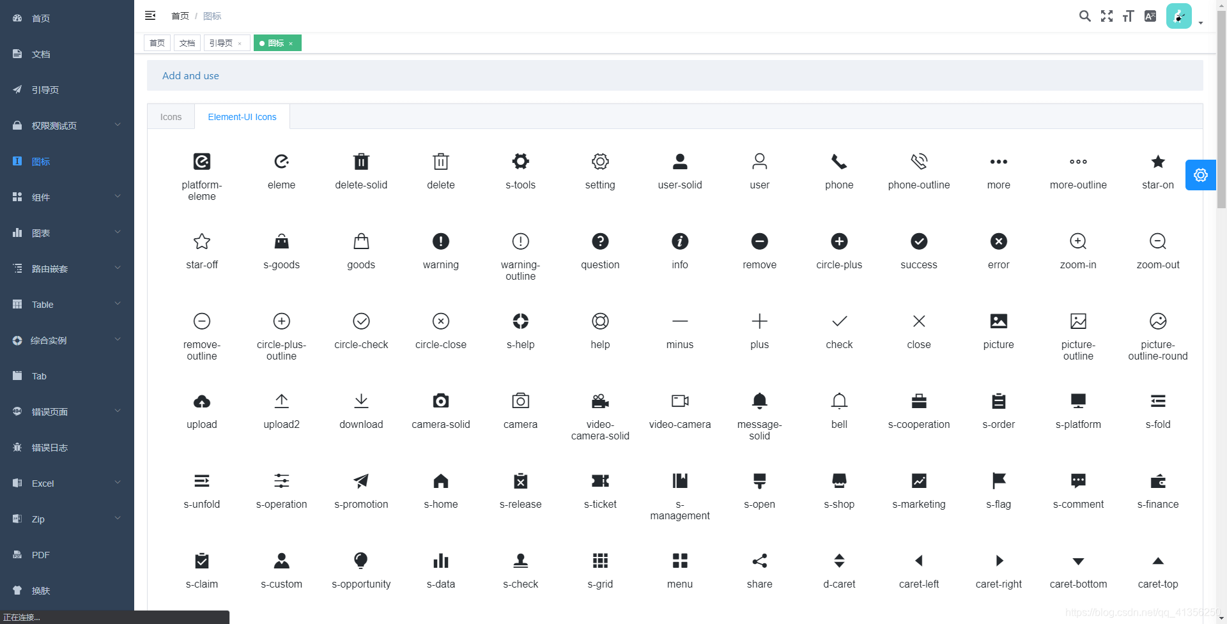
Task: Select the picture-outline-round icon
Action: coord(1158,321)
